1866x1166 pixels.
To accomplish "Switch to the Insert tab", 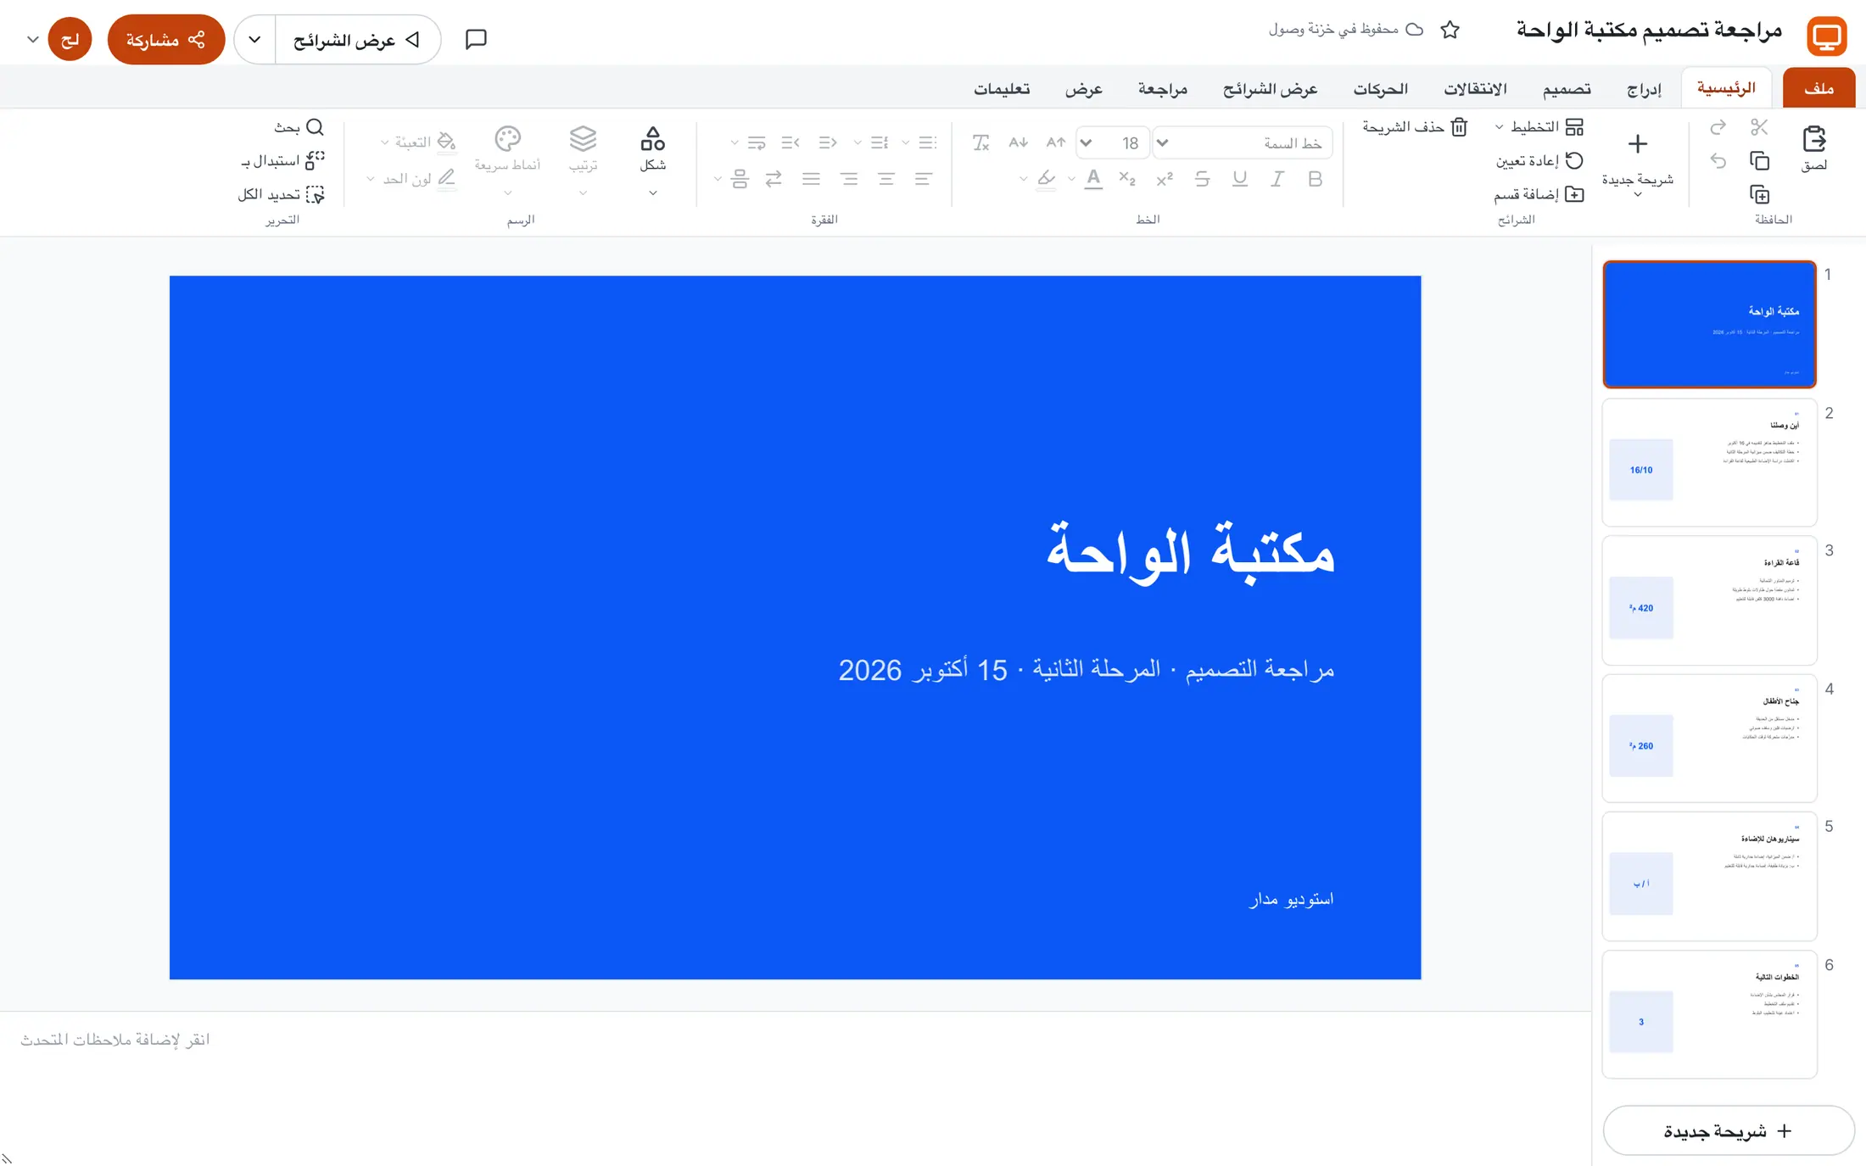I will (1644, 88).
